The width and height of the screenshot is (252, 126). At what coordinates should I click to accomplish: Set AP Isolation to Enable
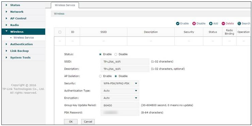pyautogui.click(x=100, y=76)
